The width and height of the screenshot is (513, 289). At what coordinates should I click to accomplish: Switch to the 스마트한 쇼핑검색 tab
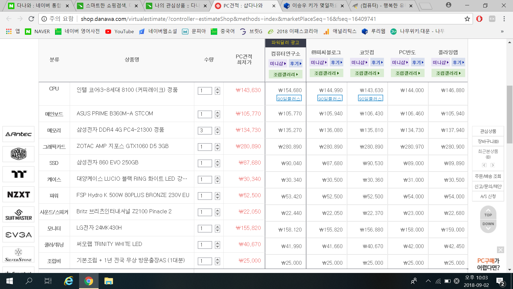coord(107,6)
